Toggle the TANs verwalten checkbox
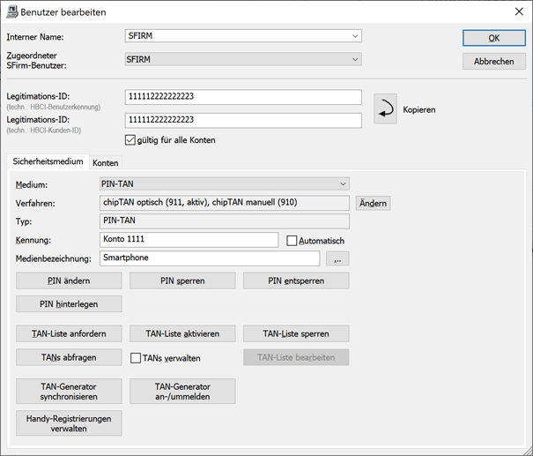The height and width of the screenshot is (456, 533). click(136, 358)
